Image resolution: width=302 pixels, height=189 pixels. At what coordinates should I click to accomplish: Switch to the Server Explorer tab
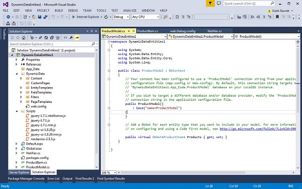tap(19, 172)
